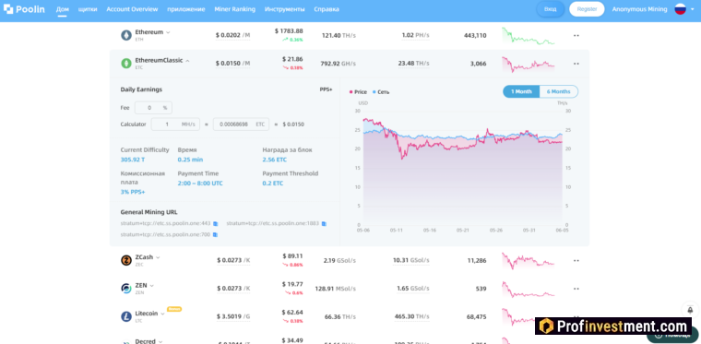This screenshot has width=701, height=344.
Task: Open the Miner Ranking menu item
Action: (x=234, y=9)
